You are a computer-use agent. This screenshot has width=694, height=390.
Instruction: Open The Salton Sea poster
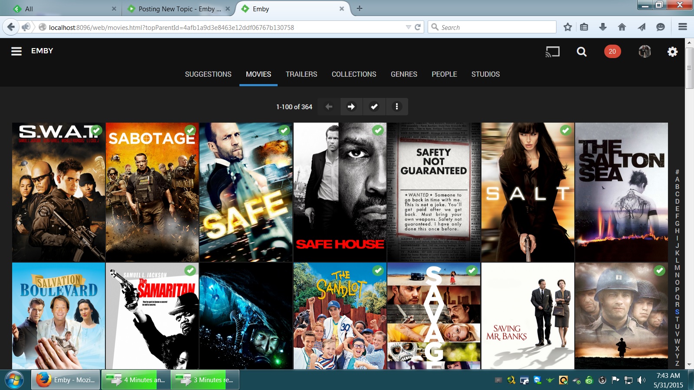click(x=622, y=192)
